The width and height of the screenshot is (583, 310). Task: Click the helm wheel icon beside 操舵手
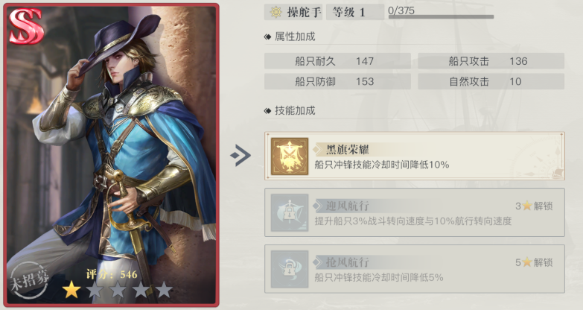(x=276, y=12)
